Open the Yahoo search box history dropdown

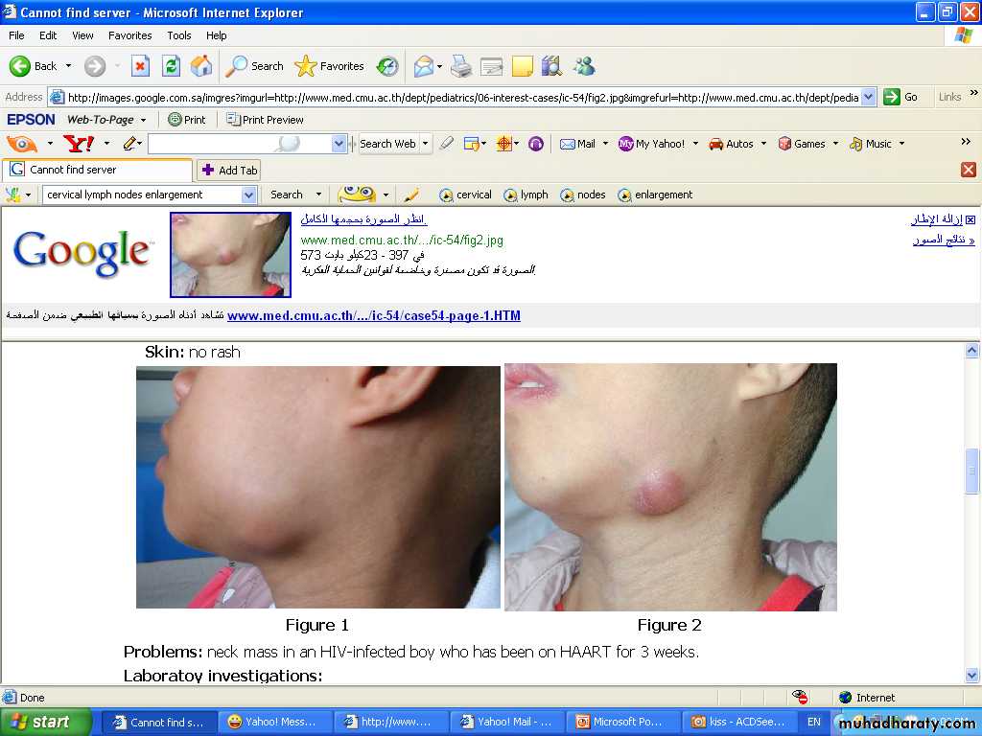[x=339, y=144]
